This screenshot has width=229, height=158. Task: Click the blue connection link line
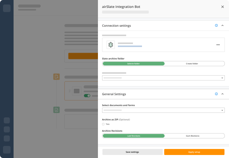pos(130,46)
